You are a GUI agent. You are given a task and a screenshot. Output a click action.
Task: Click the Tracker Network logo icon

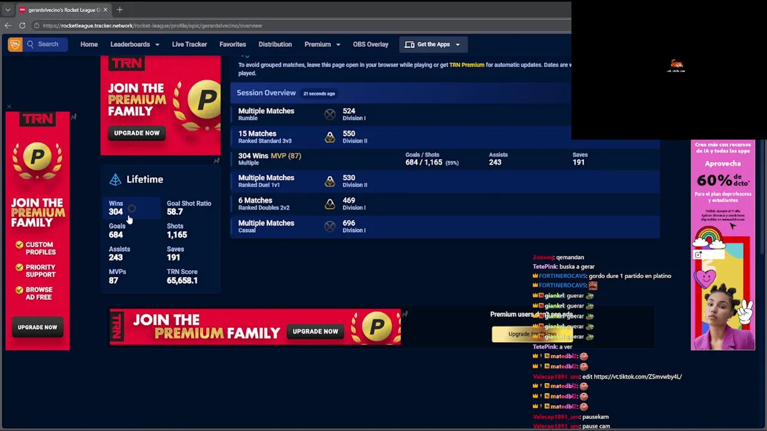[x=15, y=44]
